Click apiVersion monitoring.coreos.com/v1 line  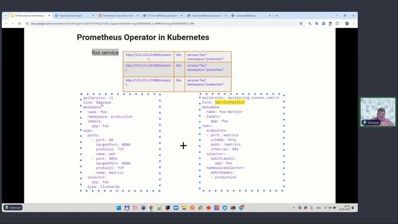tap(241, 98)
